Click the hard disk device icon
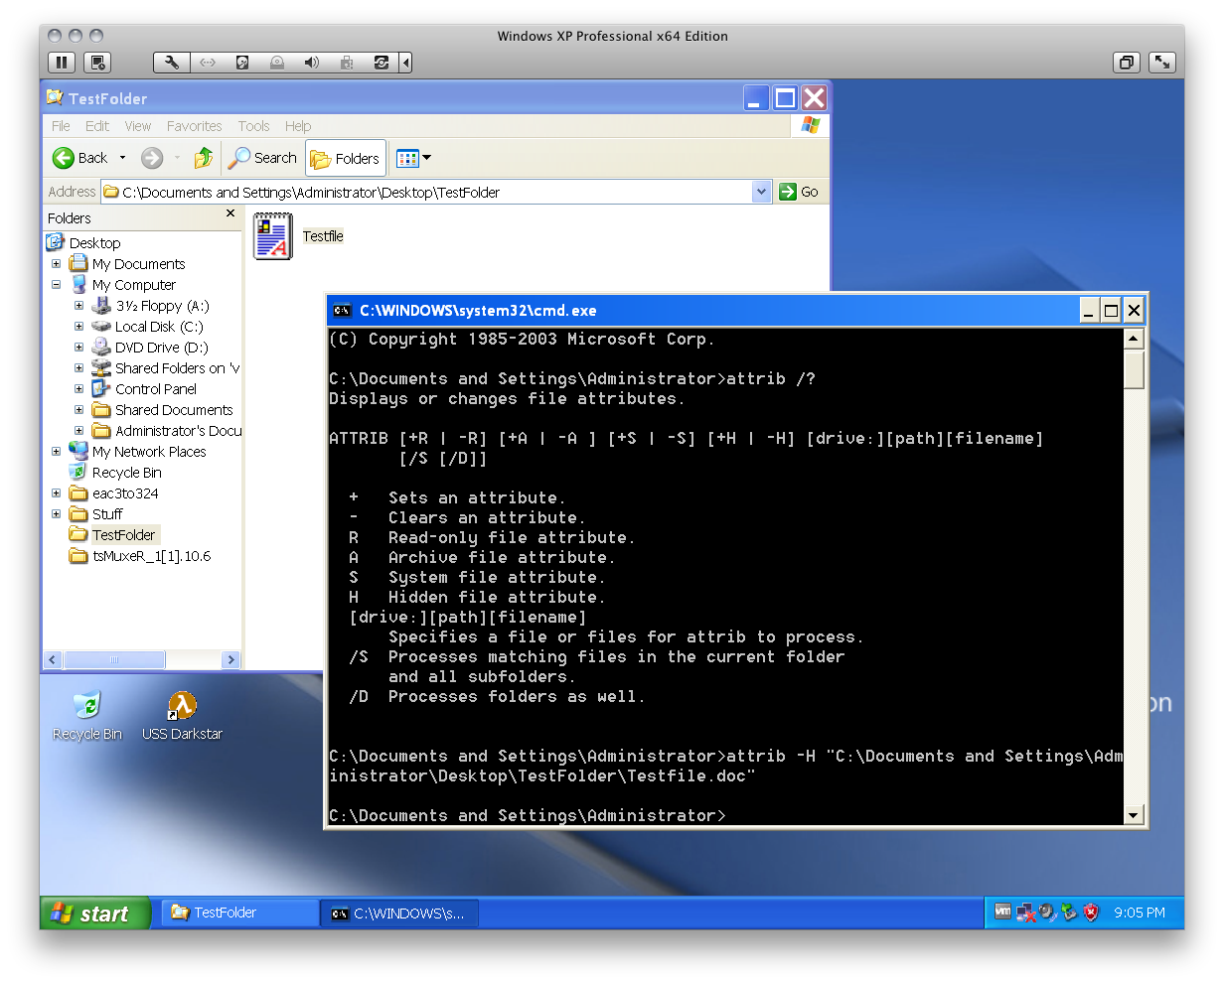The image size is (1224, 984). tap(242, 63)
